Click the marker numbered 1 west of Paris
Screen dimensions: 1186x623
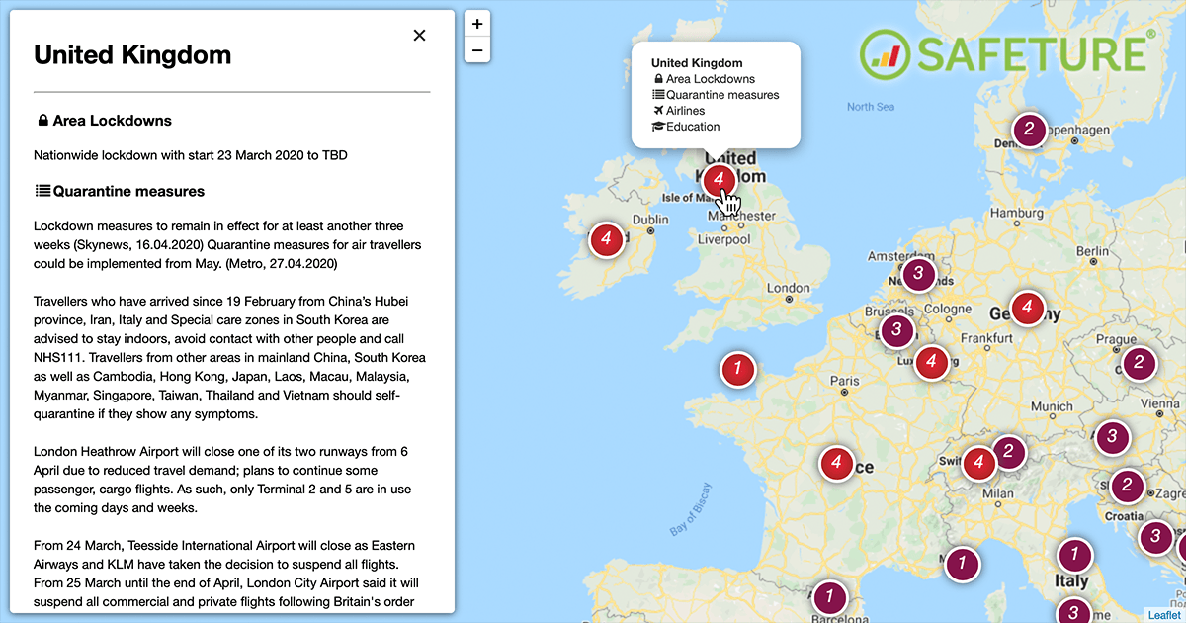coord(737,369)
